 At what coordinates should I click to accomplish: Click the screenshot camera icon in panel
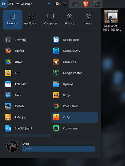pos(11,4)
